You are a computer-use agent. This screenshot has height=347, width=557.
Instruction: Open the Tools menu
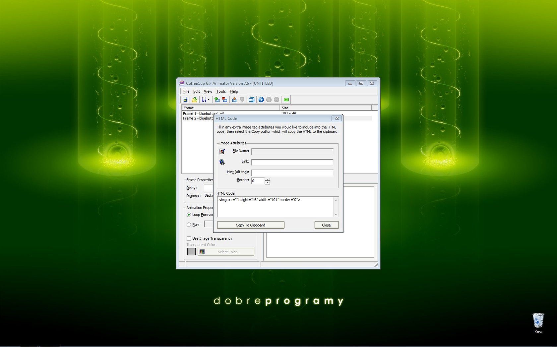coord(221,91)
